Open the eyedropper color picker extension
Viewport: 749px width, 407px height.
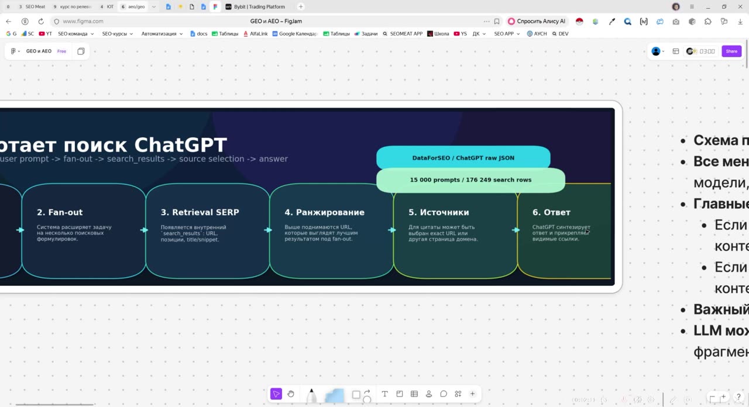point(612,22)
